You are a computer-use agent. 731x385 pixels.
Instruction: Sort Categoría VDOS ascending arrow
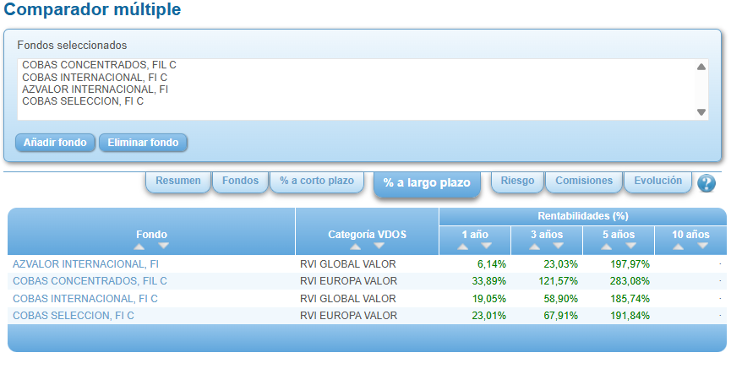click(355, 246)
